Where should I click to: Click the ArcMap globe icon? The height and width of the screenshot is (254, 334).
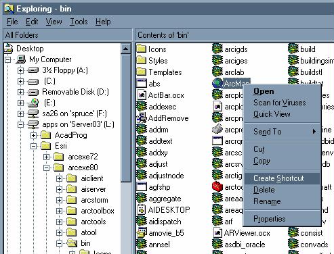(217, 83)
